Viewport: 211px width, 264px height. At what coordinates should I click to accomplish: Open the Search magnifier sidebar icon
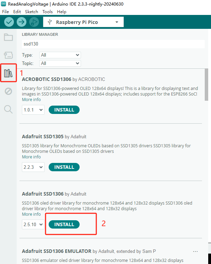coord(8,109)
